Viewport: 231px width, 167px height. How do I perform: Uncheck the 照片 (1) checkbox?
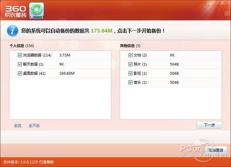(x=130, y=64)
